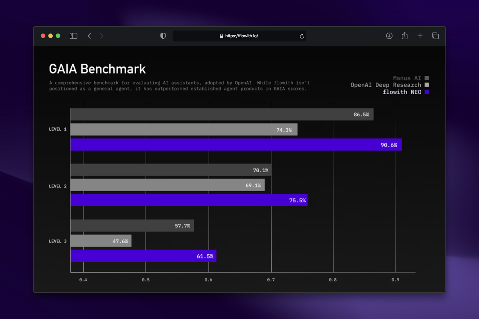Select the Manus AI legend label
Image resolution: width=479 pixels, height=319 pixels.
(x=407, y=78)
